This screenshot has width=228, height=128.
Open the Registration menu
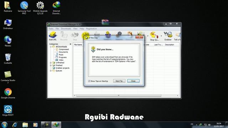[x=92, y=29]
